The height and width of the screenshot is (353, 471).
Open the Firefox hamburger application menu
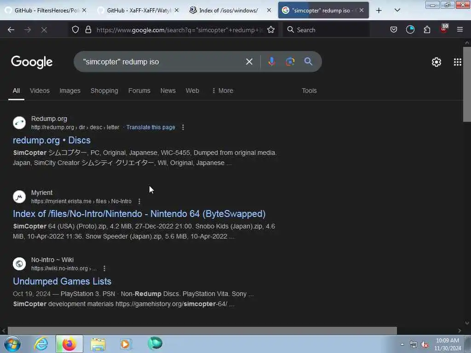point(460,29)
